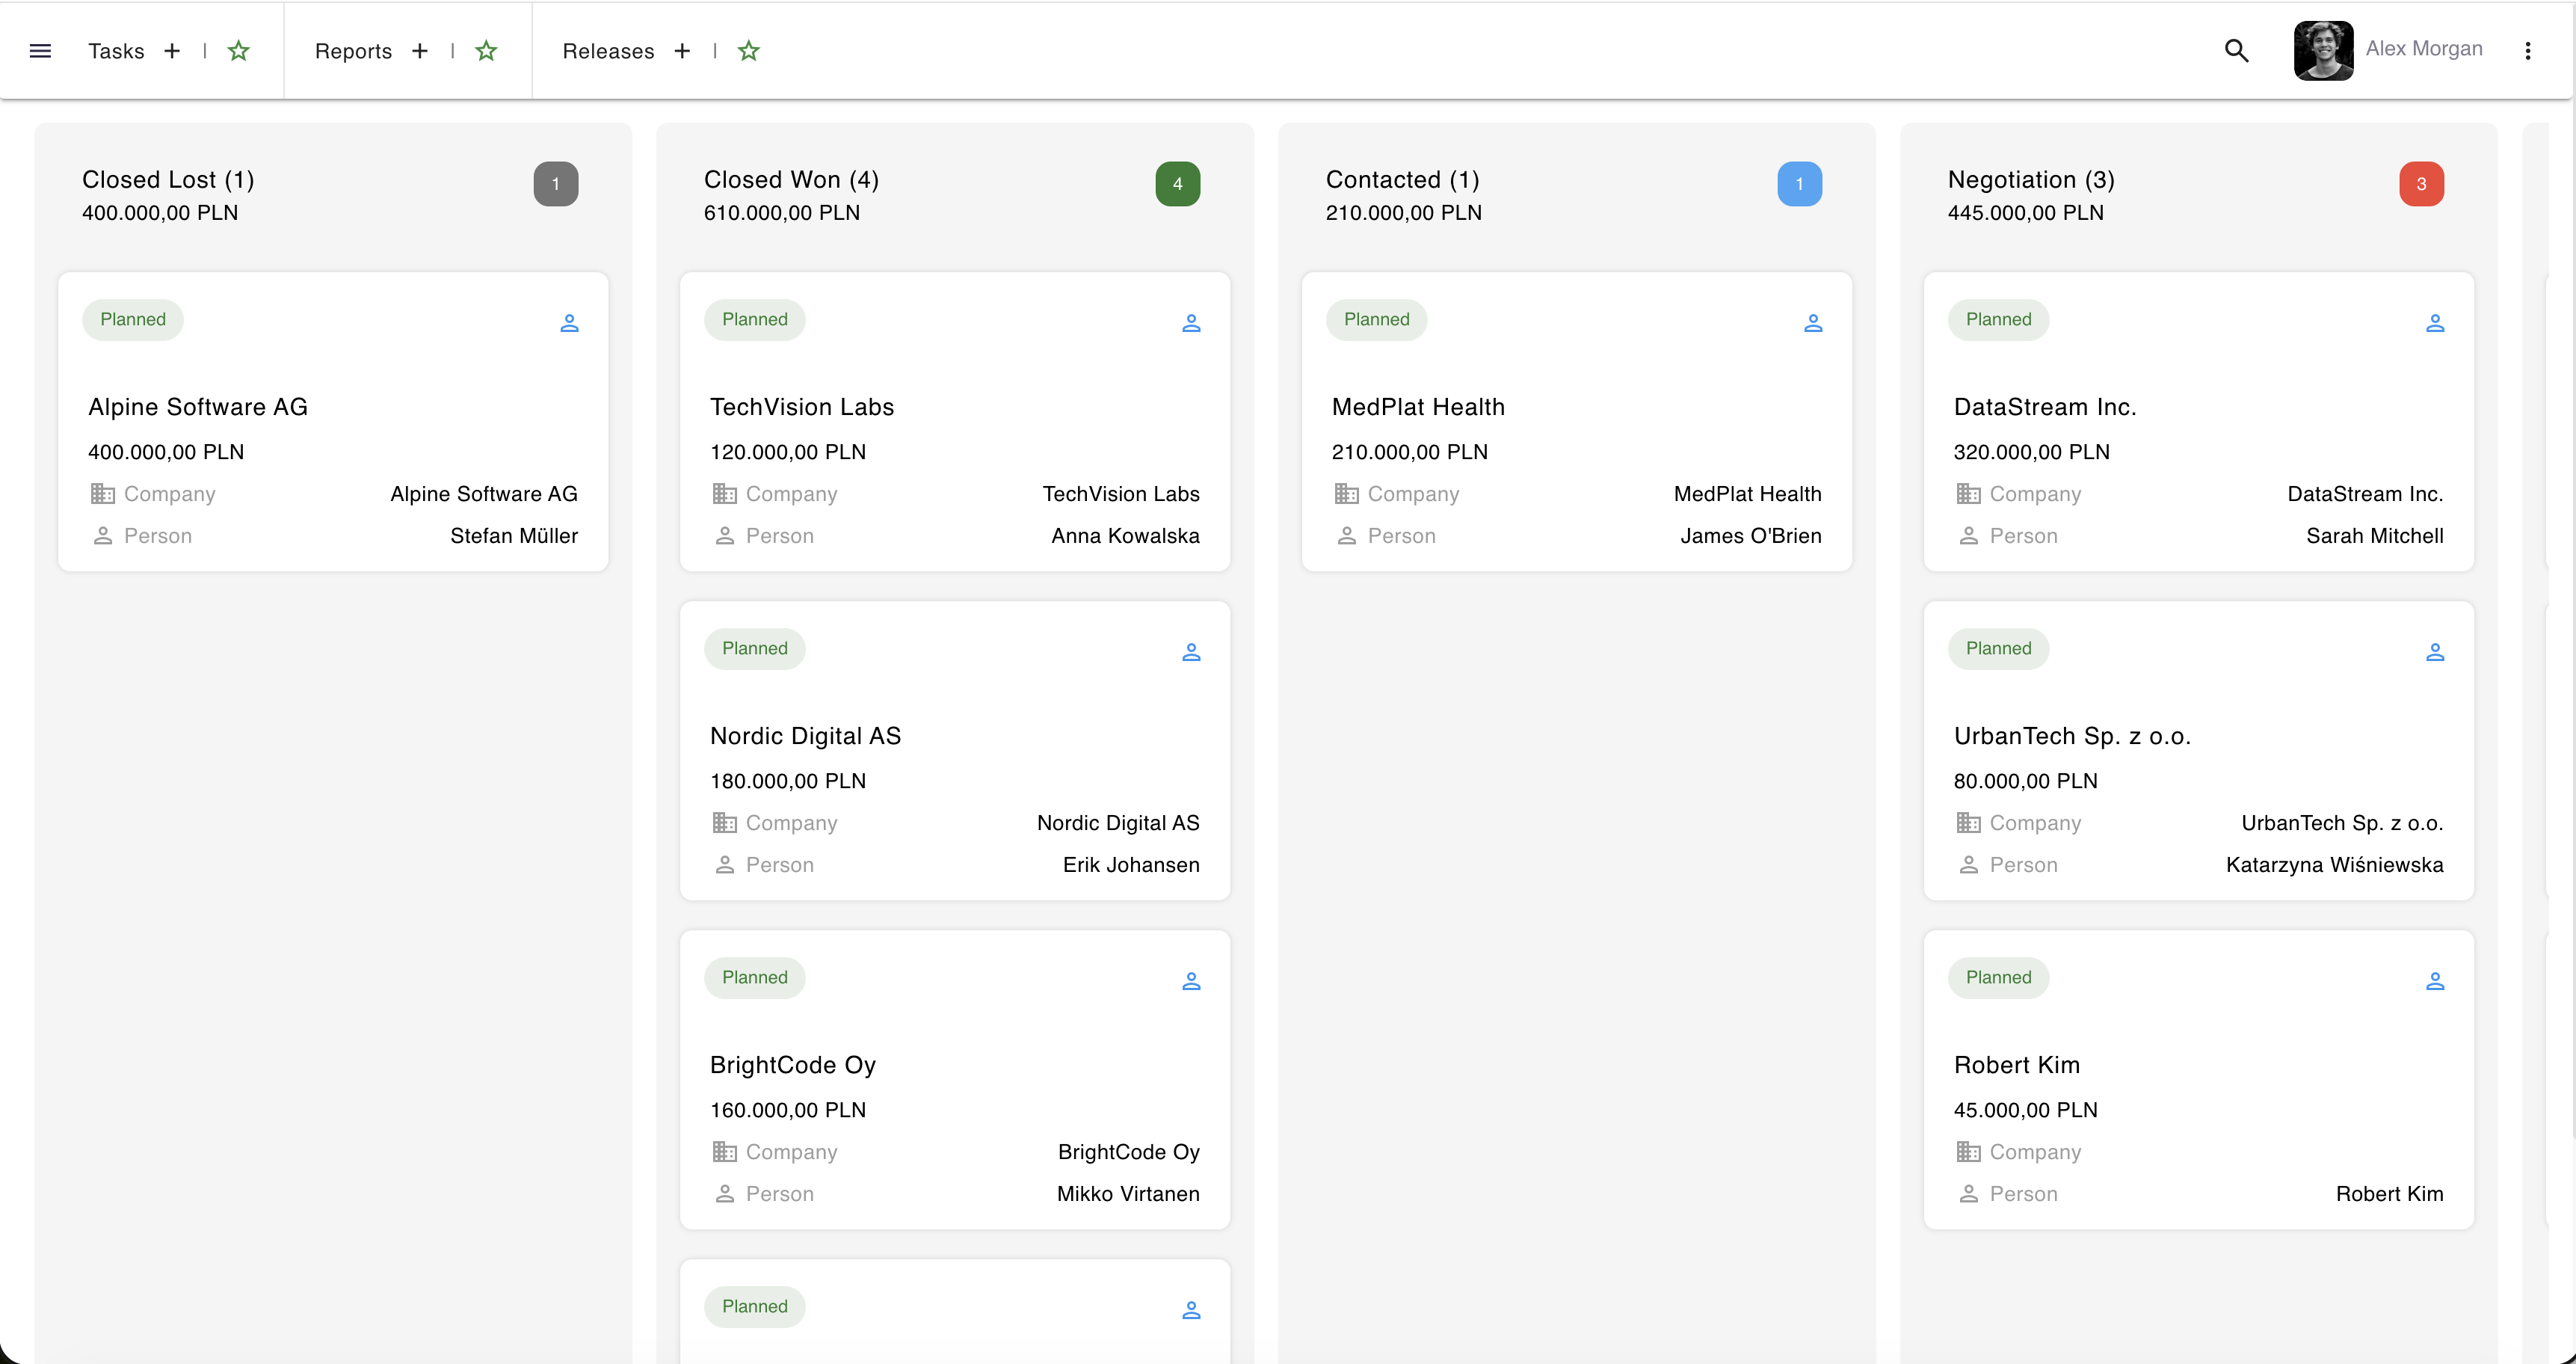Image resolution: width=2576 pixels, height=1364 pixels.
Task: Click the green count badge of Closed Won
Action: (x=1178, y=184)
